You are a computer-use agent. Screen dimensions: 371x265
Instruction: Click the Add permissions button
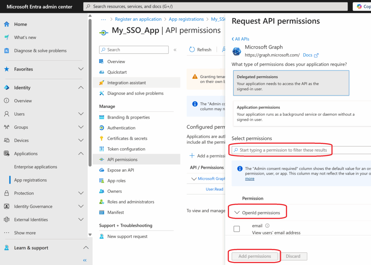[x=255, y=256]
